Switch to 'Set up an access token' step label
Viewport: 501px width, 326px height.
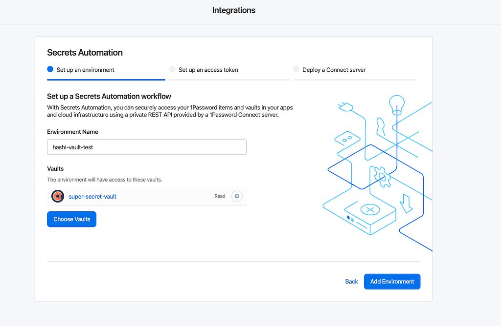[x=208, y=70]
